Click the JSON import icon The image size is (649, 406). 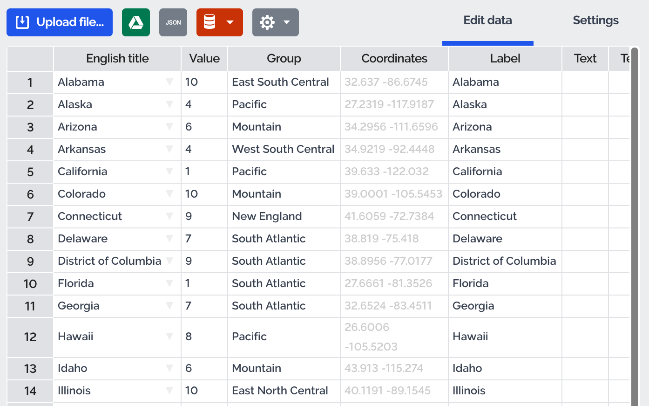tap(173, 22)
